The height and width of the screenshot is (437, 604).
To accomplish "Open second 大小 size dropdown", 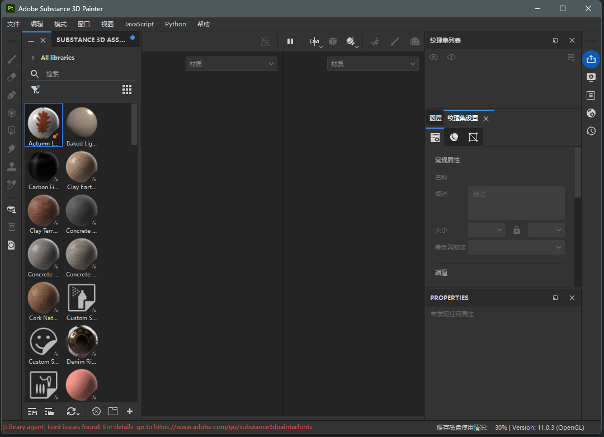I will [546, 230].
